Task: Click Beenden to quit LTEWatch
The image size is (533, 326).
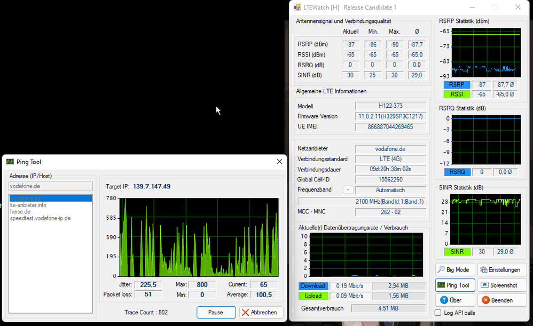Action: 501,300
